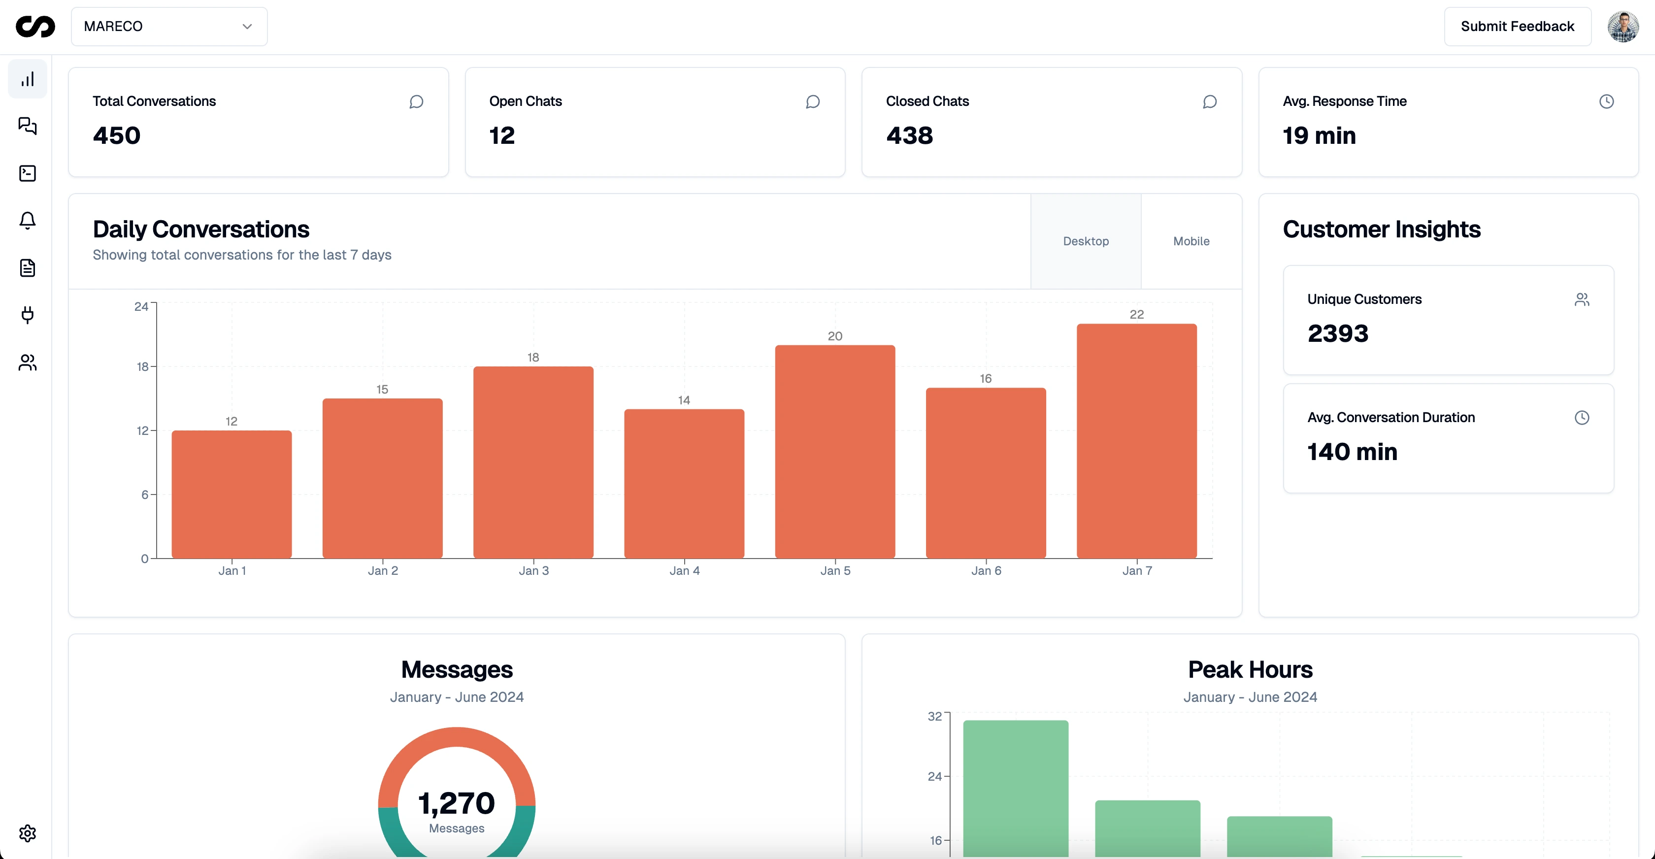Image resolution: width=1655 pixels, height=859 pixels.
Task: Open the analytics bar chart sidebar icon
Action: coord(27,79)
